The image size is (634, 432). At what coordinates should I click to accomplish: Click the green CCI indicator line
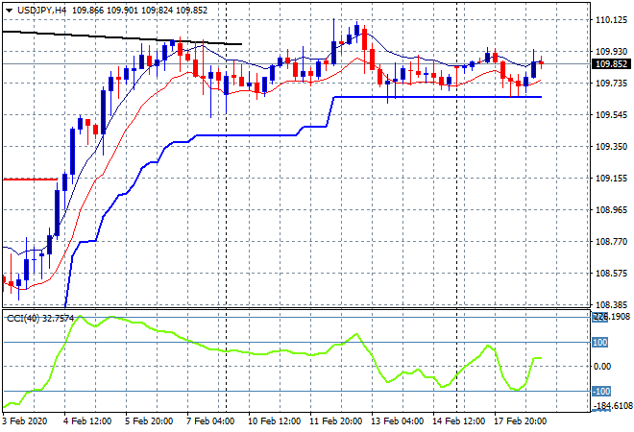pos(240,351)
